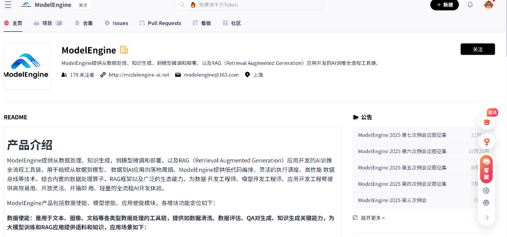Click the 产品介绍 heading
The width and height of the screenshot is (507, 237).
(30, 145)
